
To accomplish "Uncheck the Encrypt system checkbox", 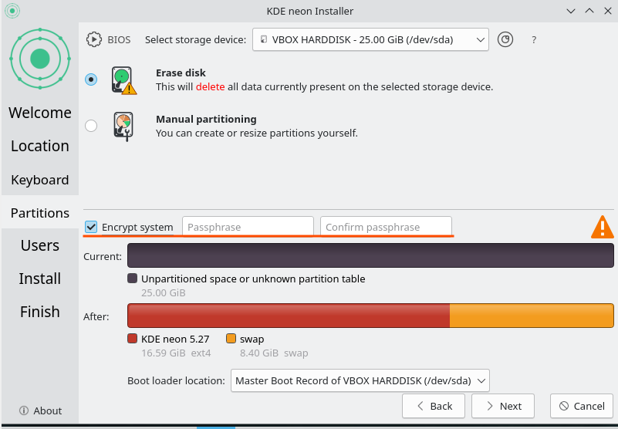I will pyautogui.click(x=91, y=227).
